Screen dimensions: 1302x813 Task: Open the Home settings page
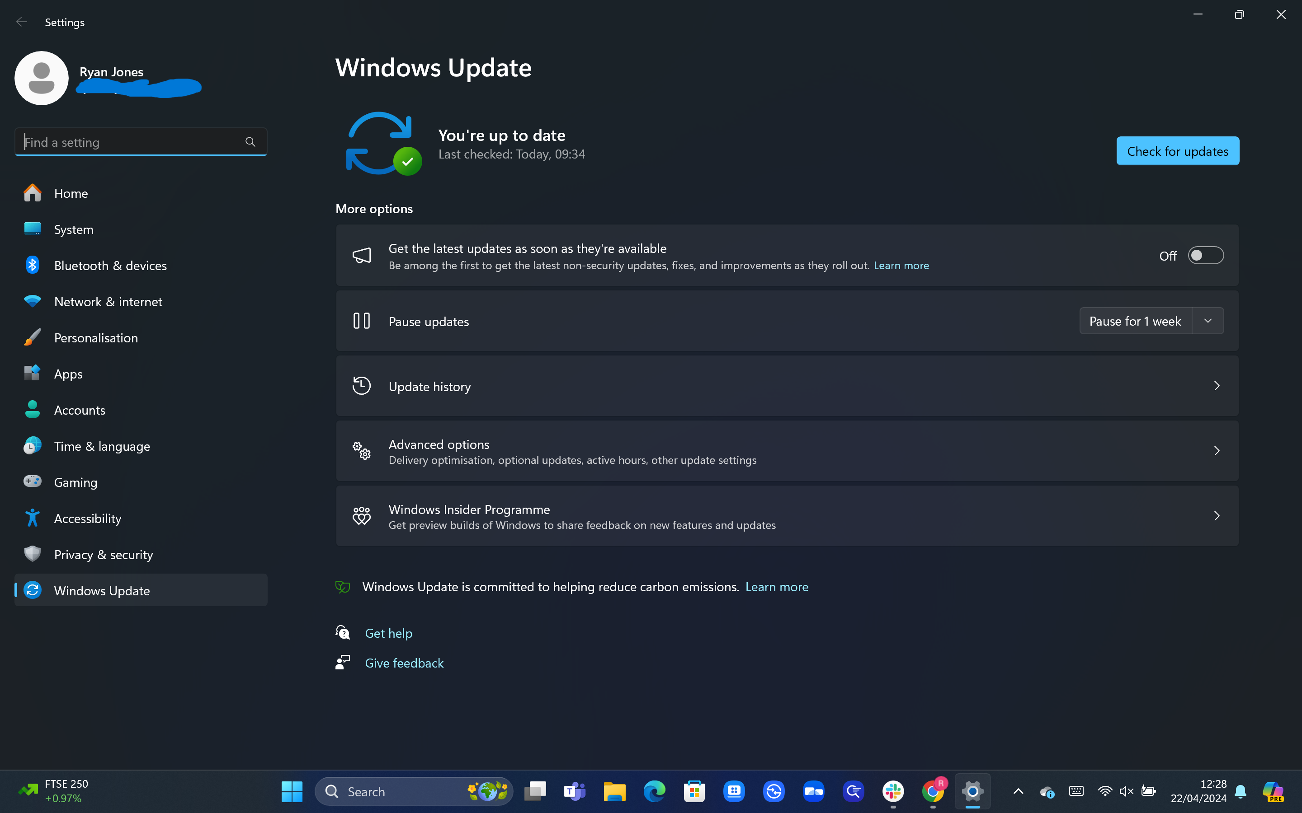click(x=141, y=193)
